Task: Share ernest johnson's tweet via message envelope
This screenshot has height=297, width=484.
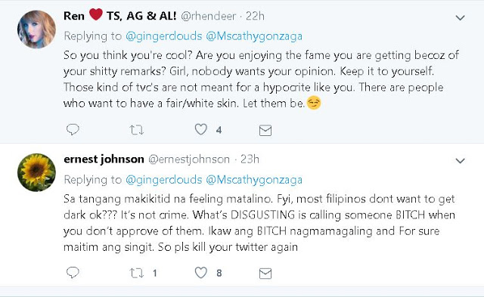Action: click(x=265, y=274)
